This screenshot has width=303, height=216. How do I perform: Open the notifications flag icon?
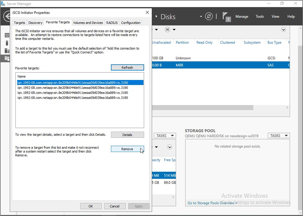tap(226, 16)
